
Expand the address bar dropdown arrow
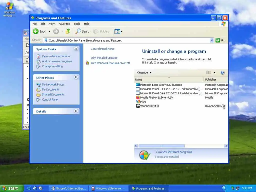click(212, 40)
